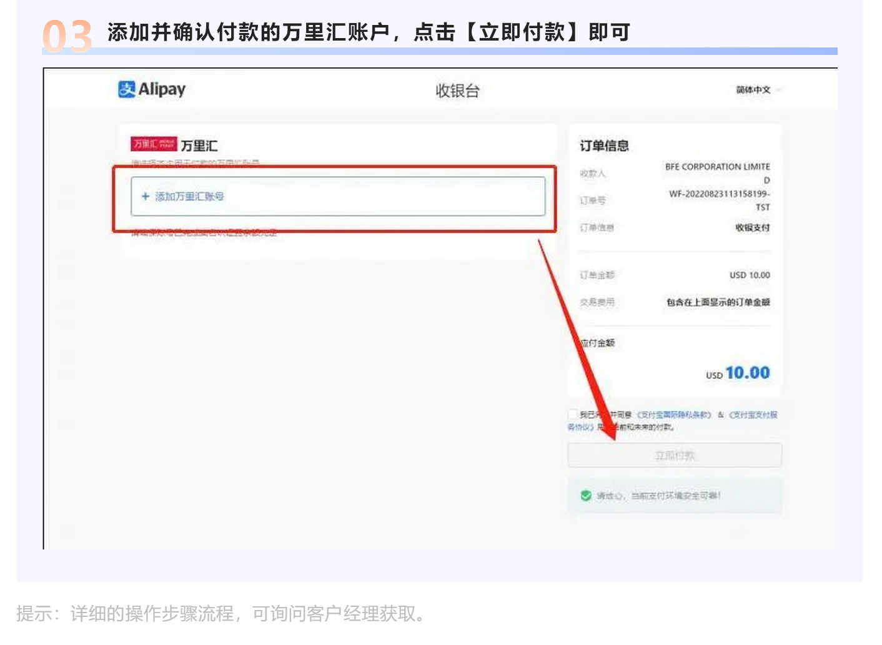Click 包含在上面显示的订单金额 fee text
882x645 pixels.
(x=718, y=302)
